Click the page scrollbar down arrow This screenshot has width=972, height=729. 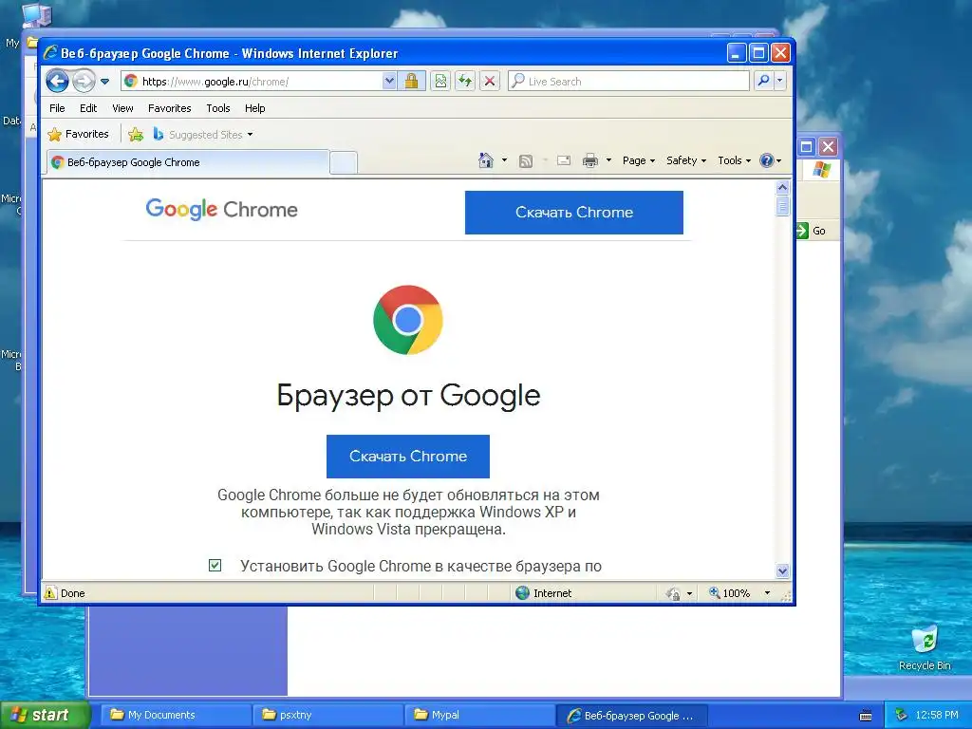point(782,570)
